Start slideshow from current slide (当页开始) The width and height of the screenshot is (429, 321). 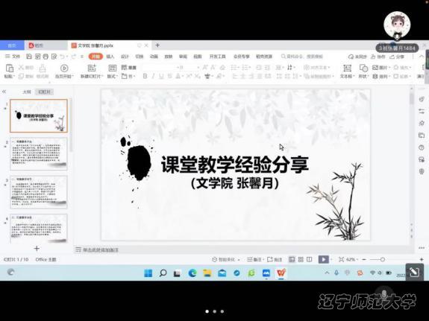64,68
